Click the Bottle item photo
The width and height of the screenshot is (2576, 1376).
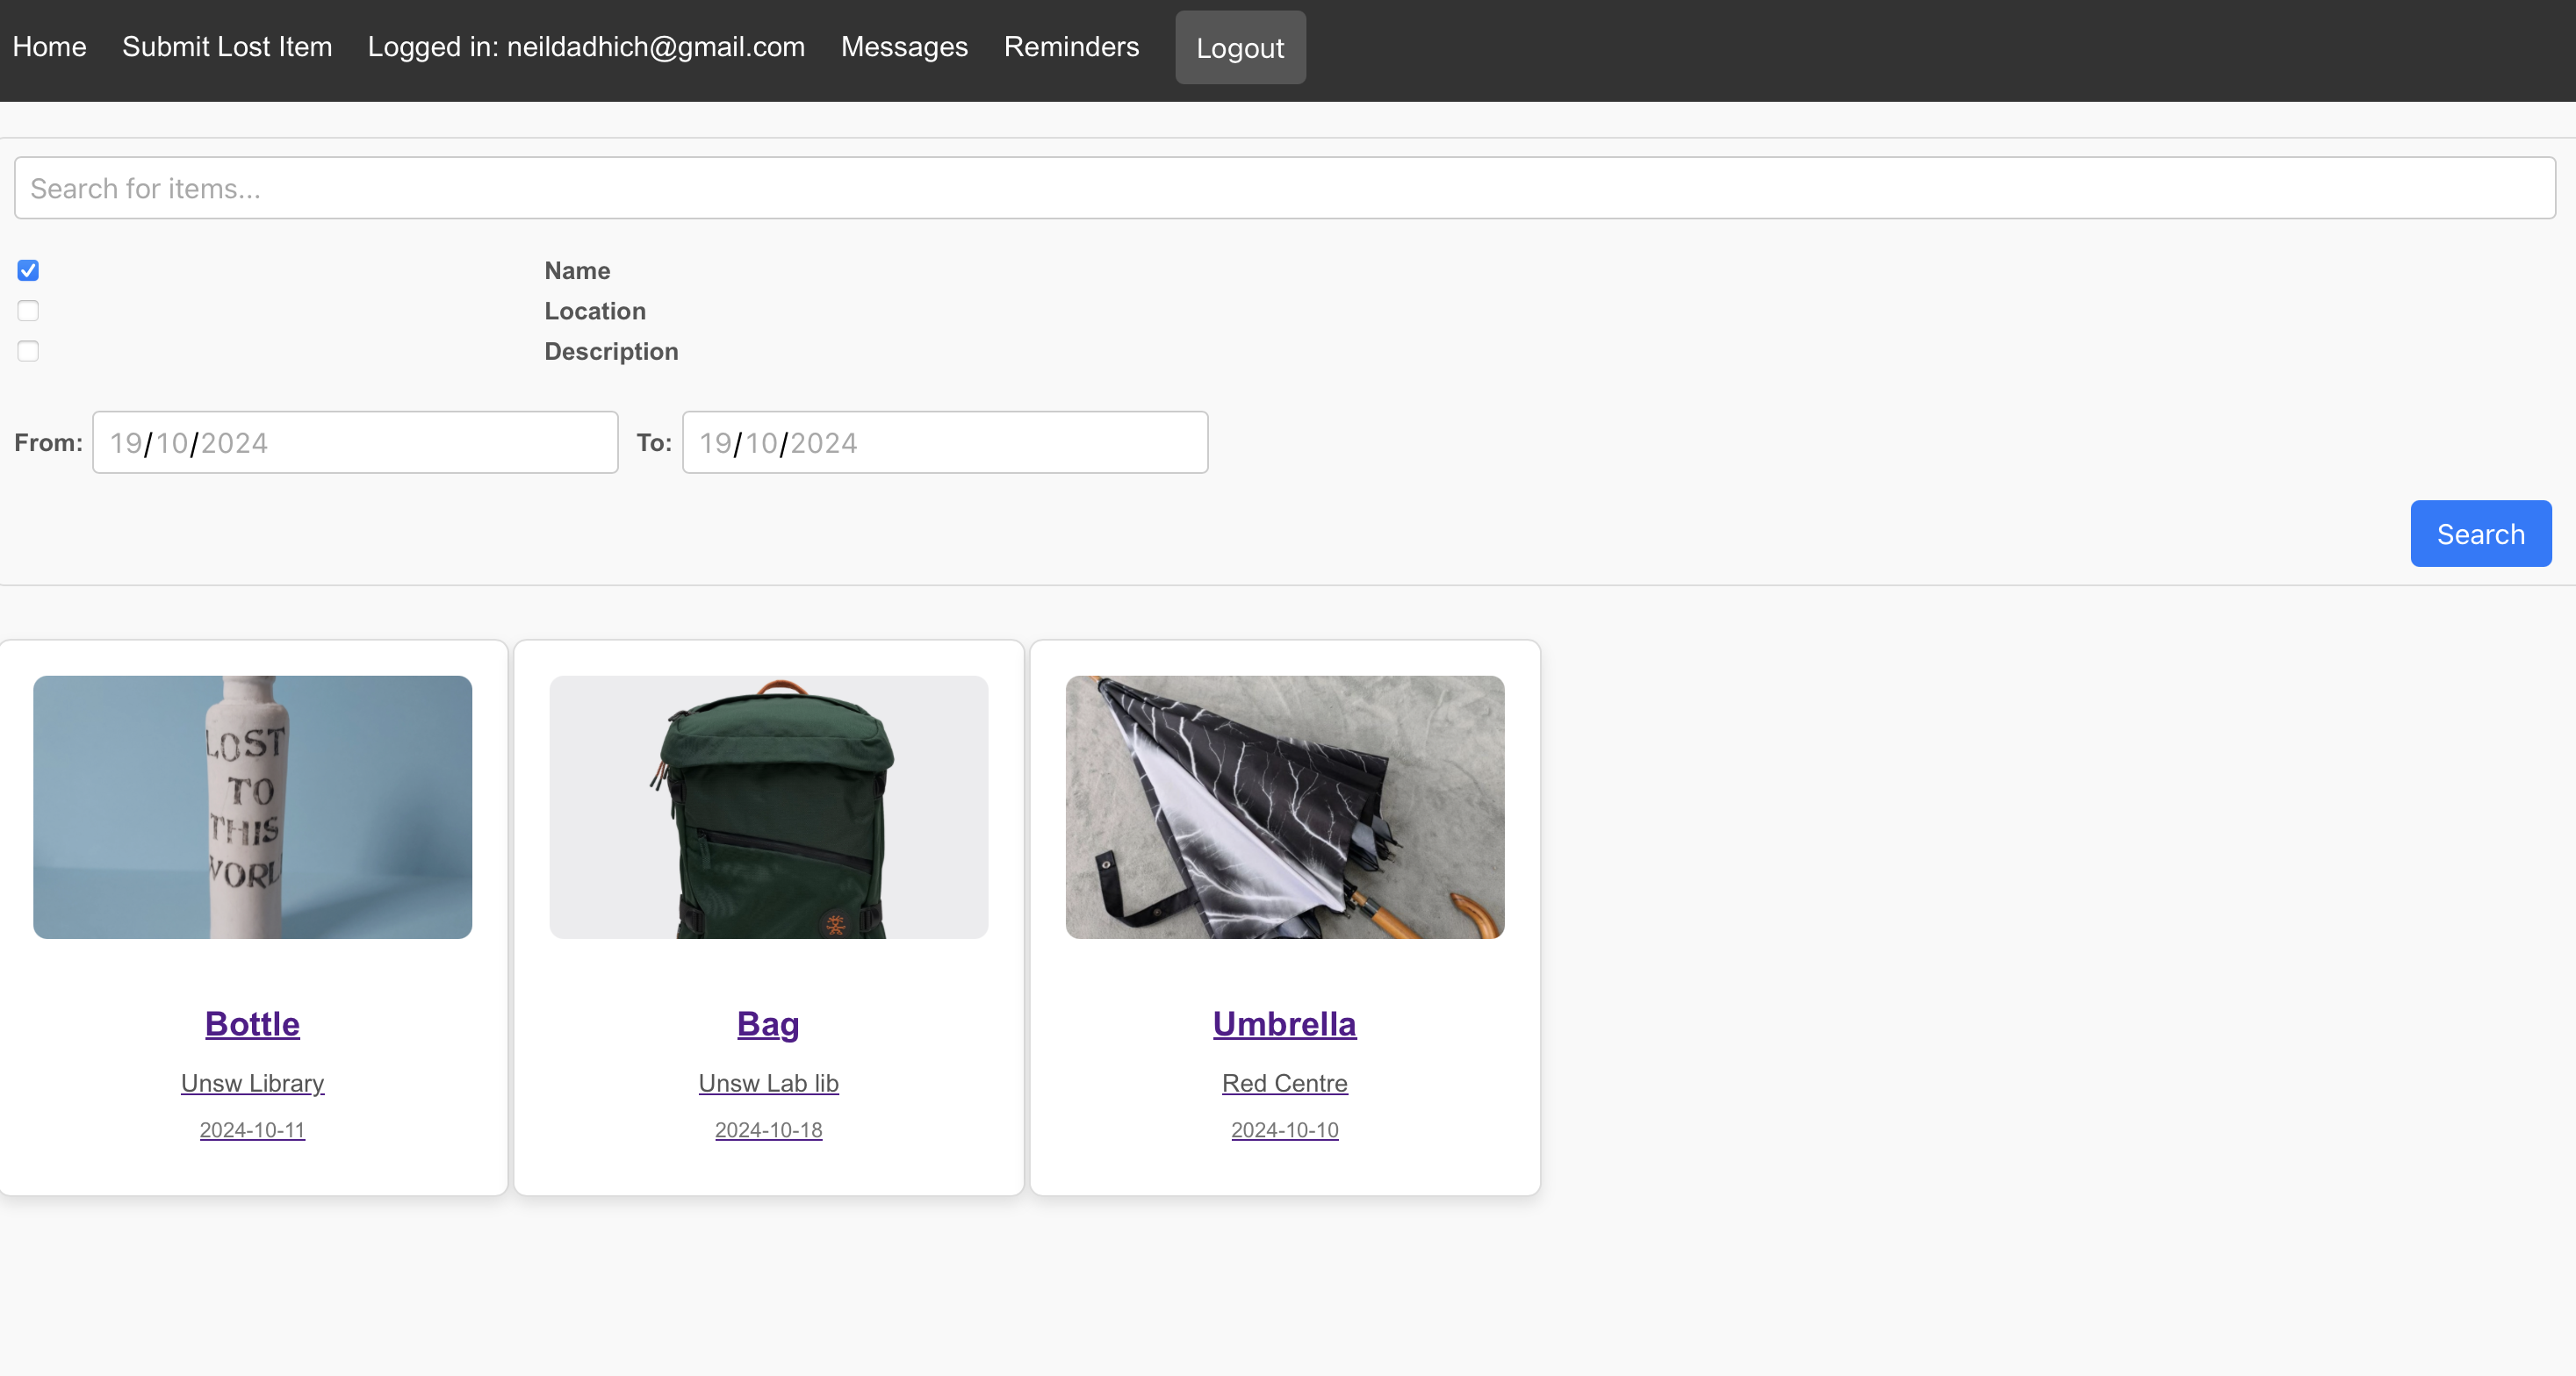tap(252, 806)
